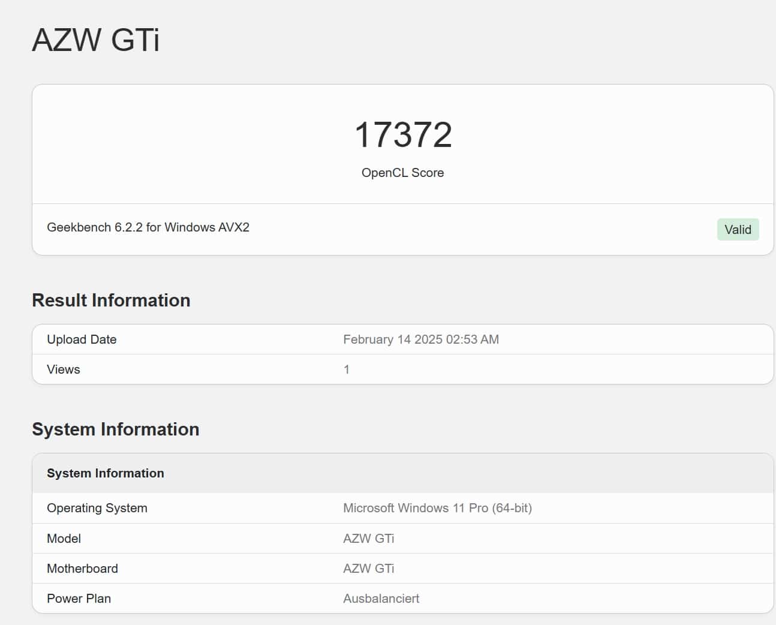Click the Views row label
776x625 pixels.
64,369
